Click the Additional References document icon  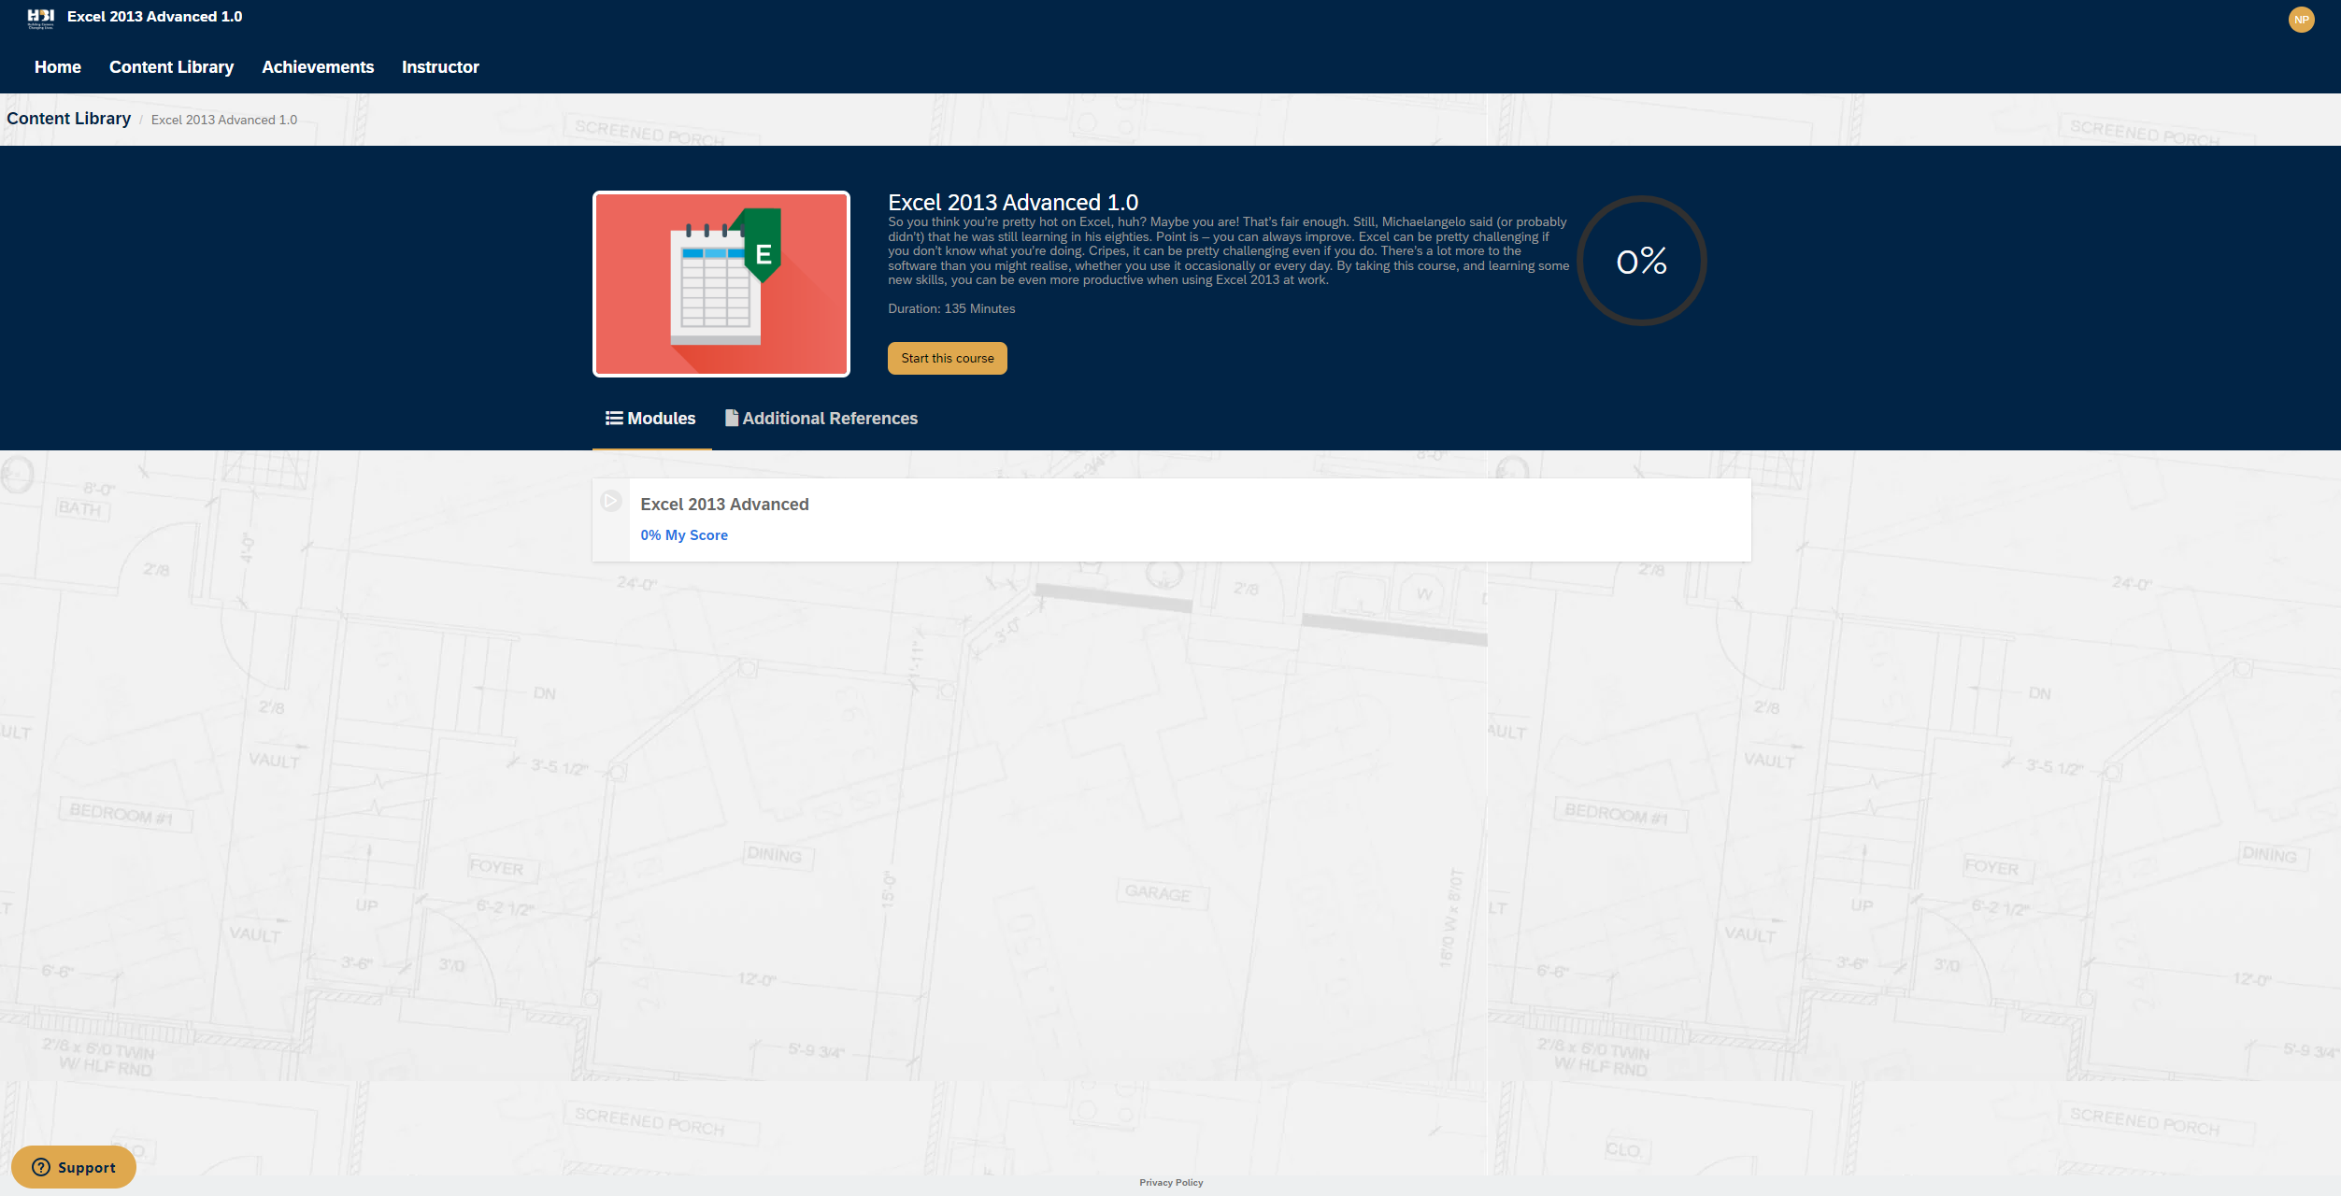coord(732,419)
